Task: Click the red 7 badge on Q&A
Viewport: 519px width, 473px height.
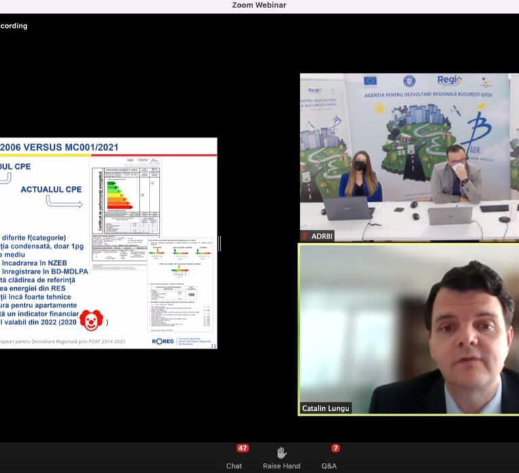Action: (x=335, y=448)
